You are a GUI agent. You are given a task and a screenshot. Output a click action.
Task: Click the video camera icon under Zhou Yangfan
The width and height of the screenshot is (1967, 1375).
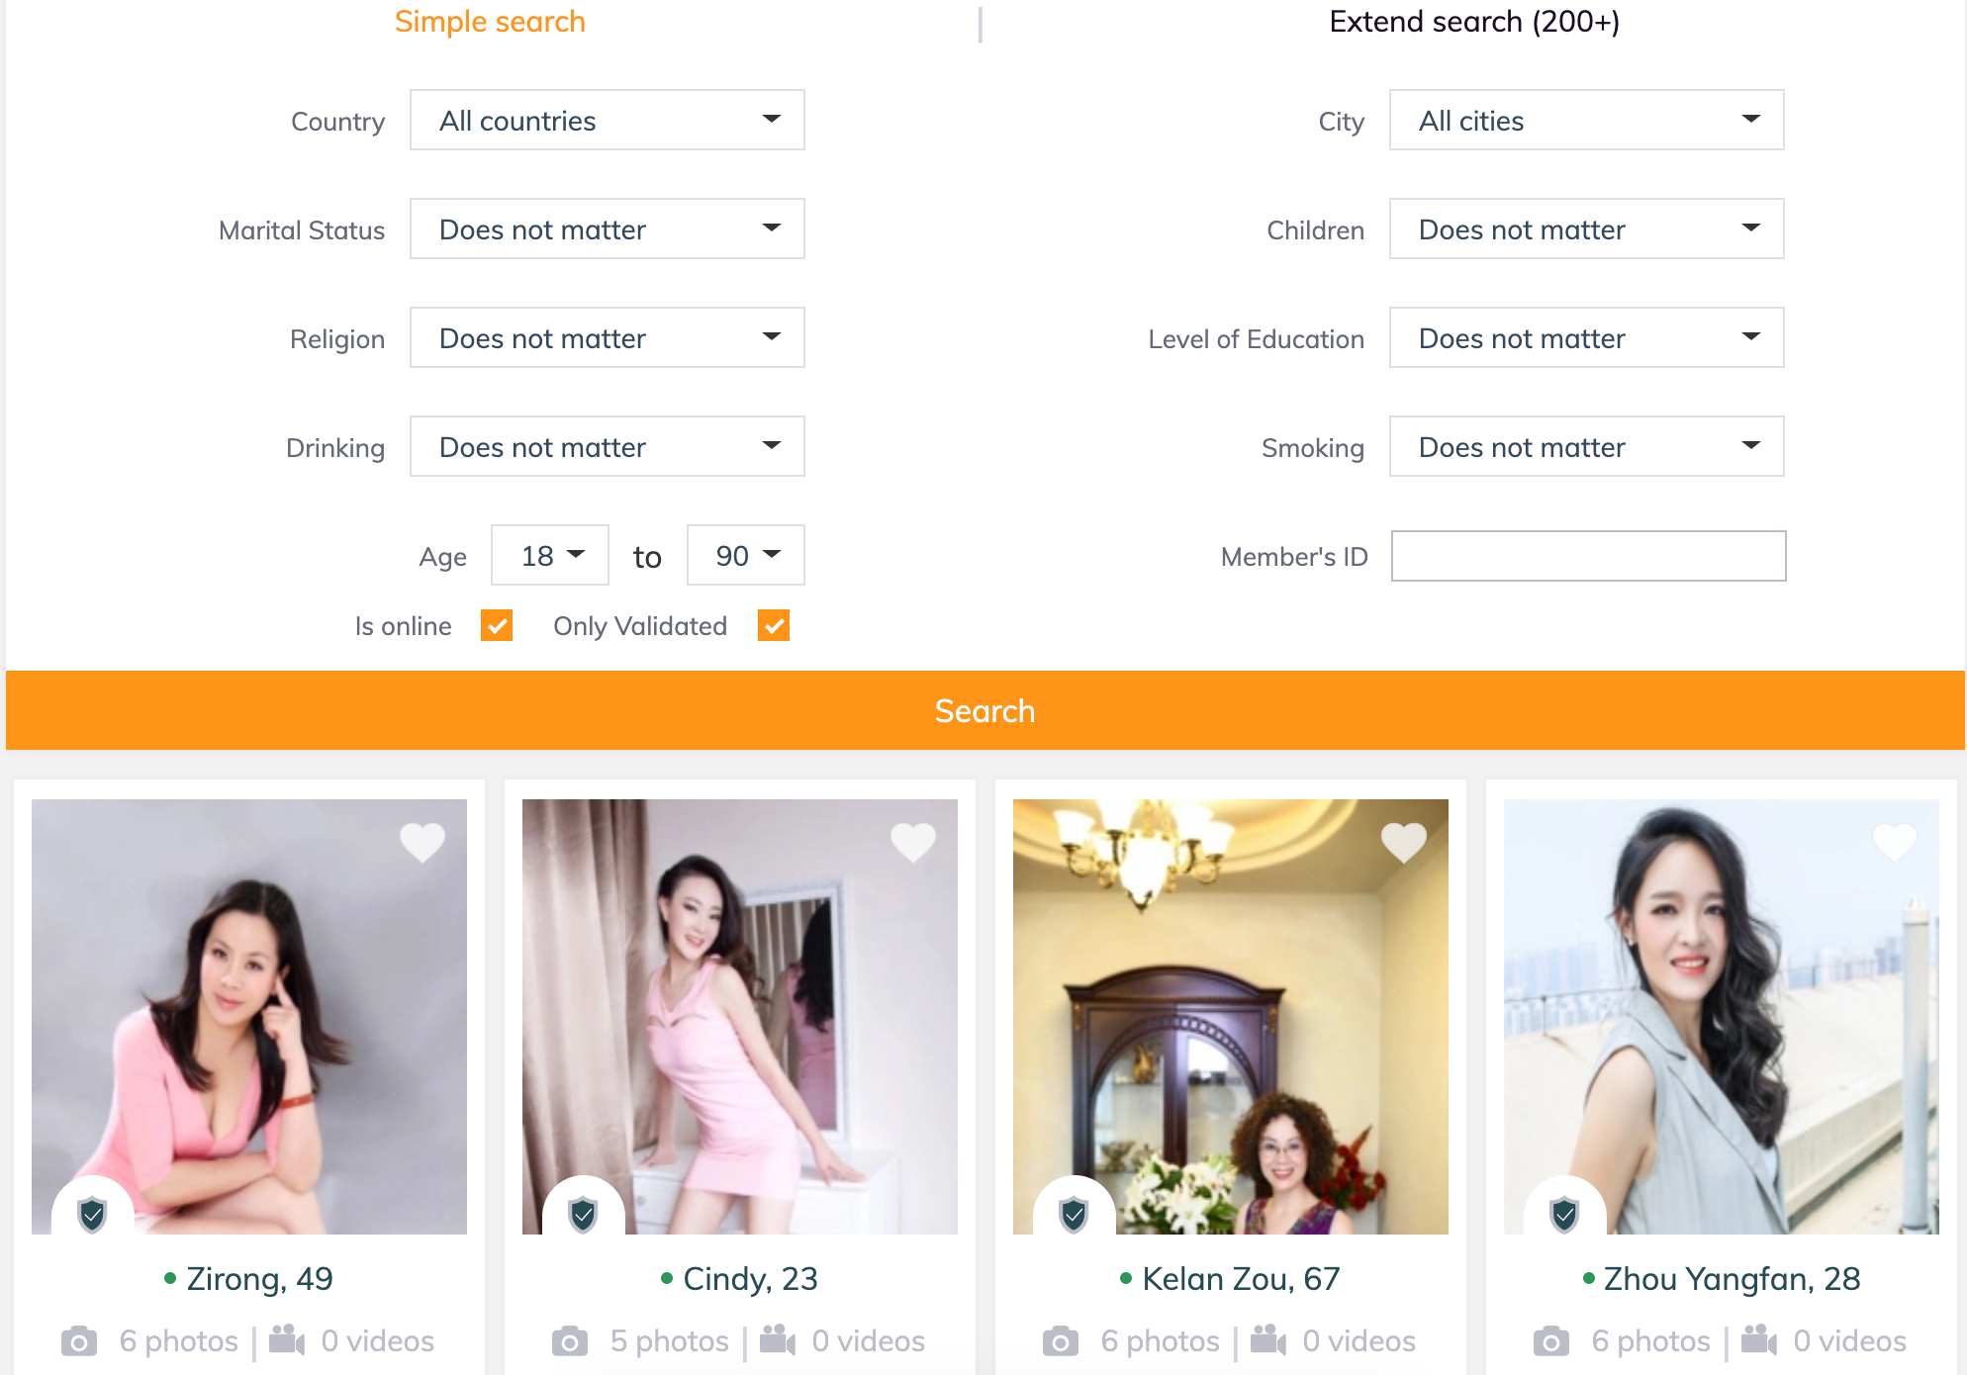[1759, 1340]
